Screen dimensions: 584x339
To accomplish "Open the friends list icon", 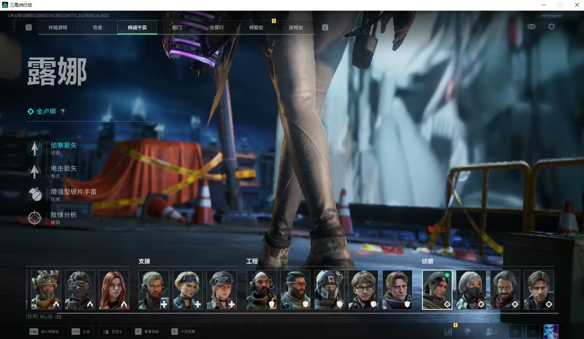I will point(490,332).
